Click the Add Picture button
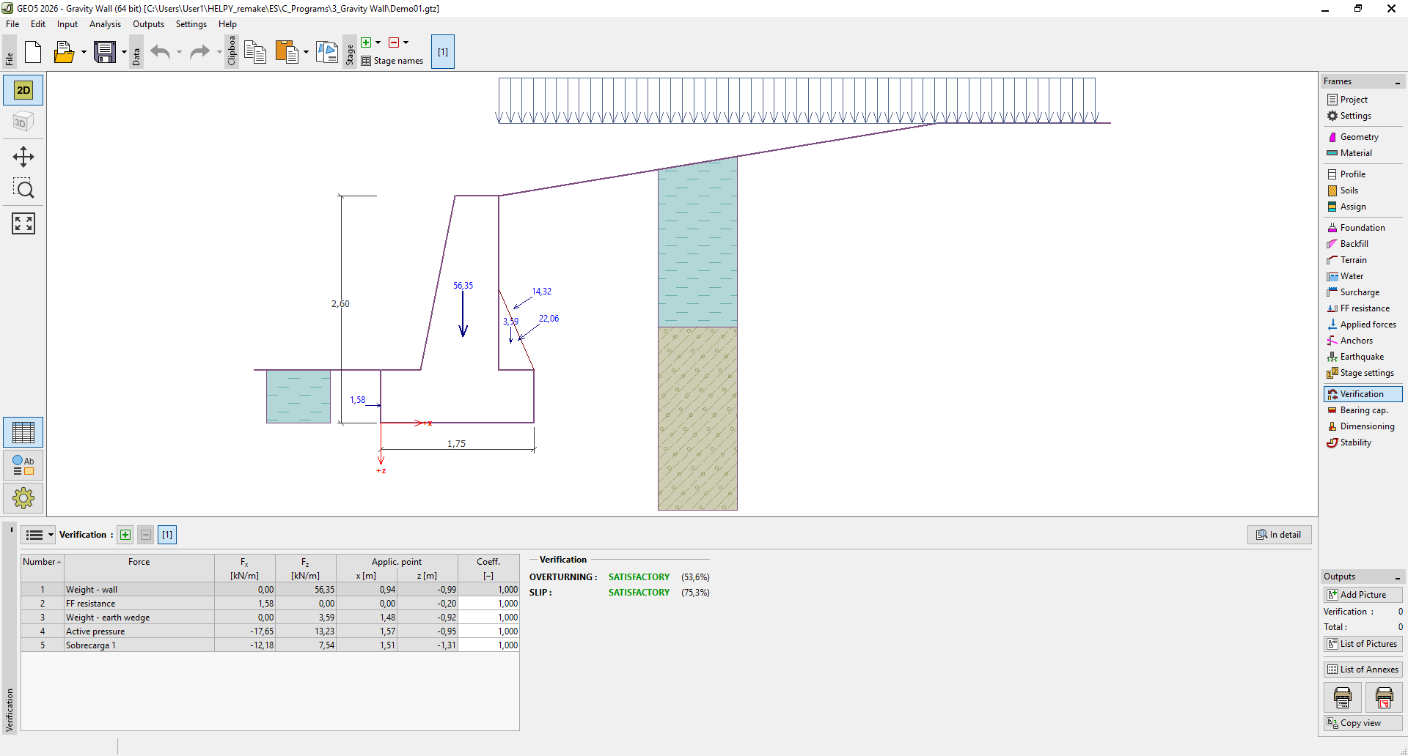The height and width of the screenshot is (756, 1408). tap(1363, 595)
